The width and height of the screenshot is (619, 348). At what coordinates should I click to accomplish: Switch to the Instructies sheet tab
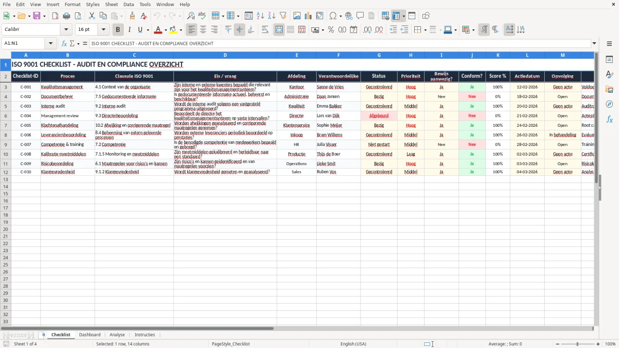pyautogui.click(x=144, y=335)
